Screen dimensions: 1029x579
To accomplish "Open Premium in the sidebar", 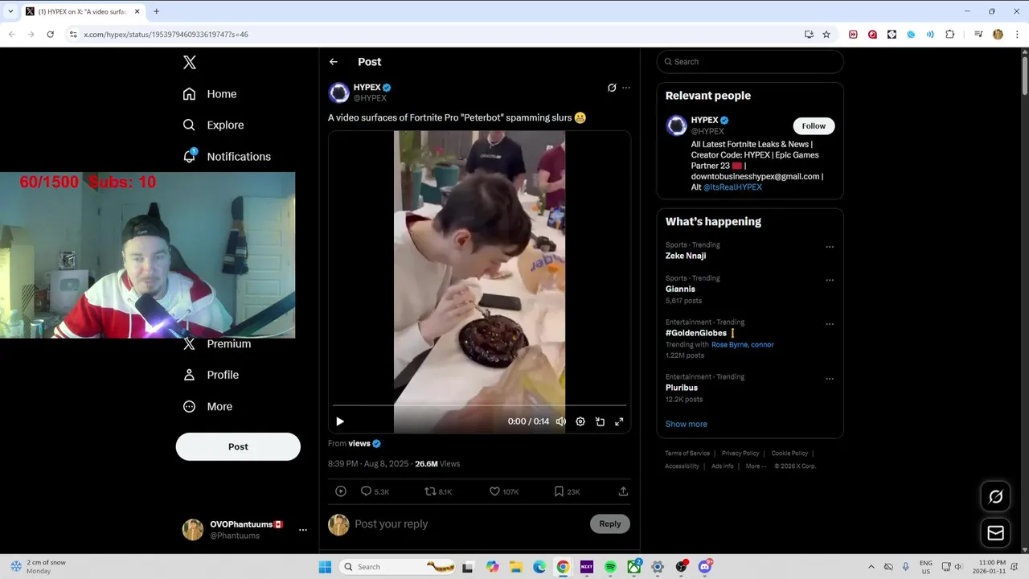I will point(217,343).
